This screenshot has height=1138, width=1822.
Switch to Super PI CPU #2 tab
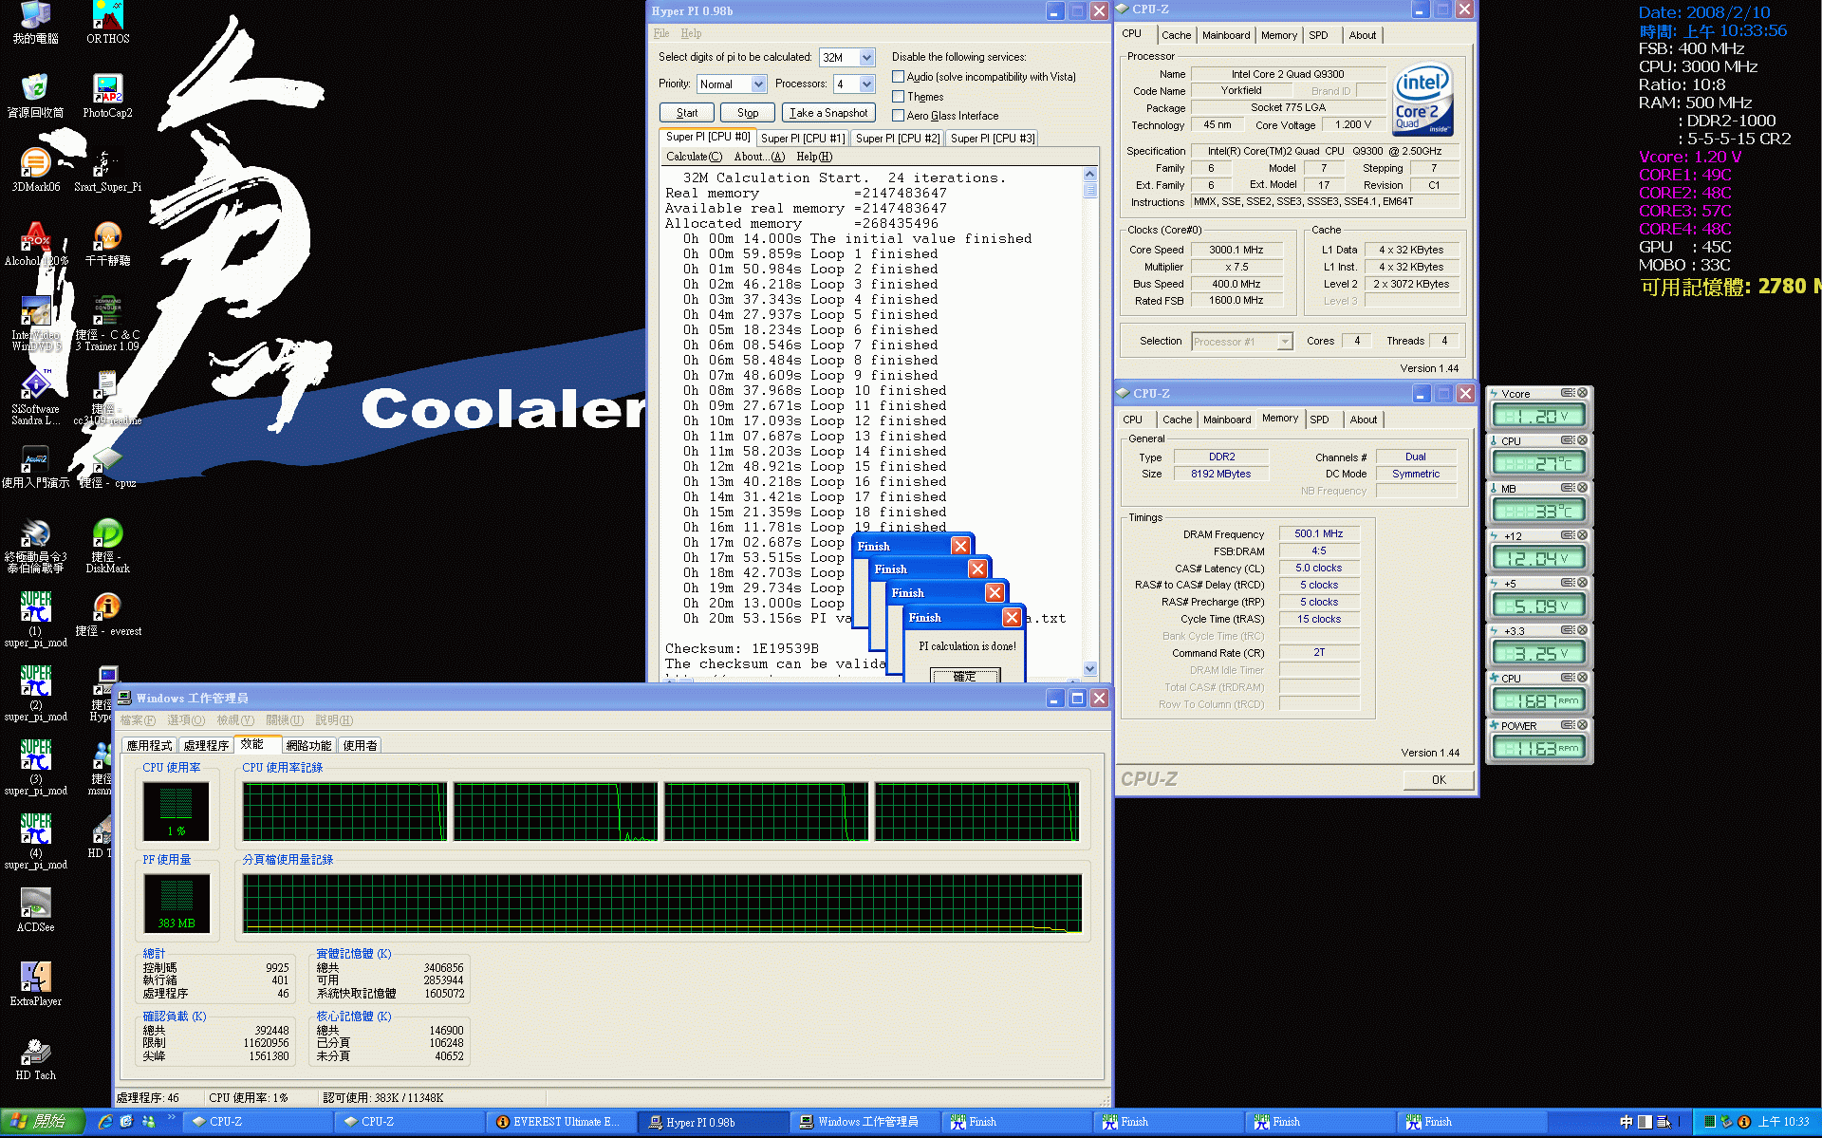897,138
